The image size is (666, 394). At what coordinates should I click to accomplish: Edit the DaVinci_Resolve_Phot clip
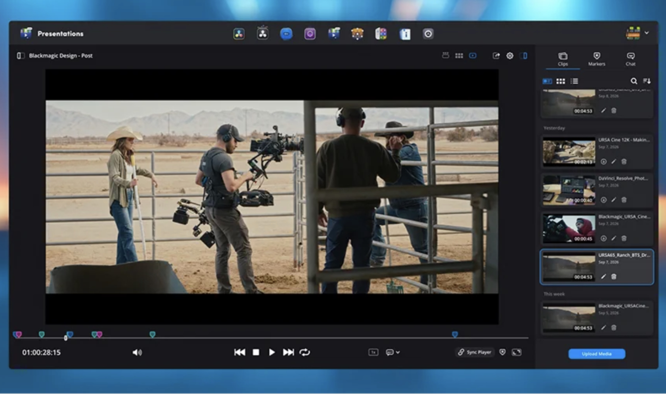614,200
